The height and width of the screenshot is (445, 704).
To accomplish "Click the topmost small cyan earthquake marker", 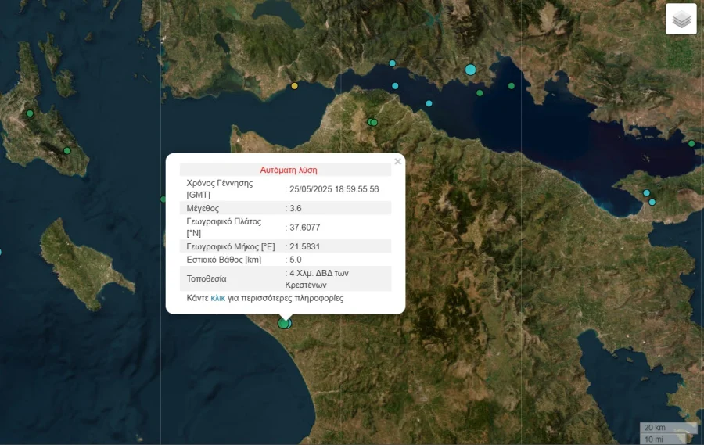I will click(x=393, y=63).
